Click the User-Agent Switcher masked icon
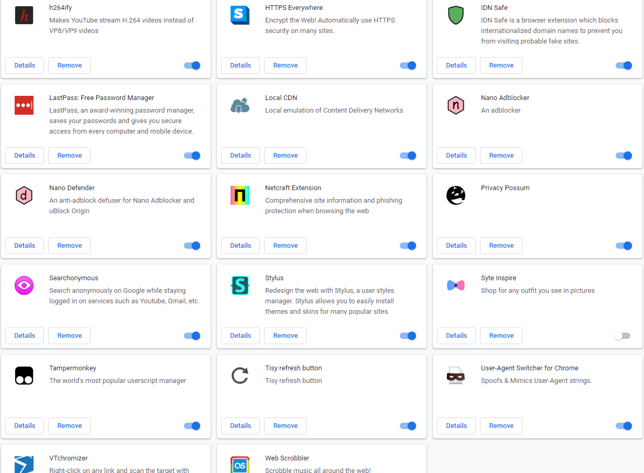Screen dimensions: 644x473 456,376
